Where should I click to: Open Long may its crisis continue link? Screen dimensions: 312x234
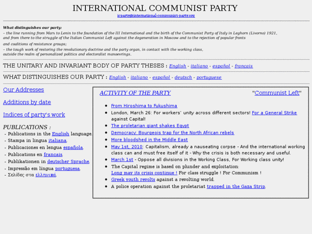click(144, 173)
